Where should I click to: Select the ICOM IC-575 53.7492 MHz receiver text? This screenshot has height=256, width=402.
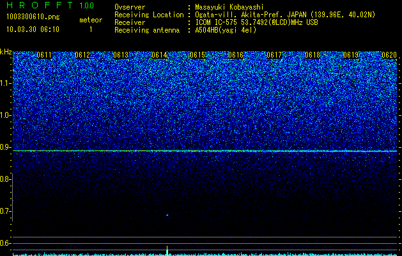256,22
